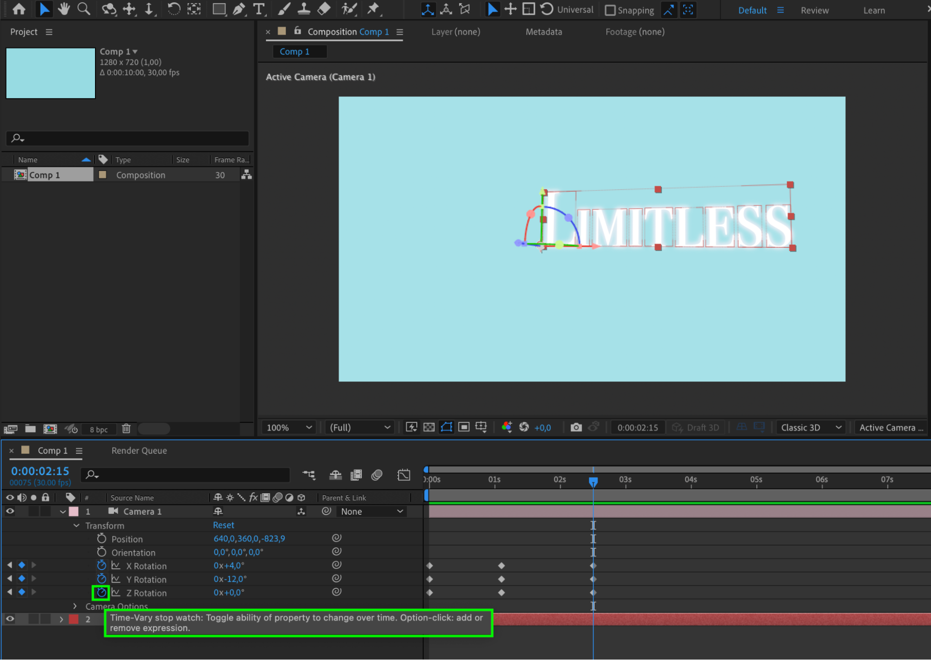Toggle the Z Rotation stopwatch

101,592
